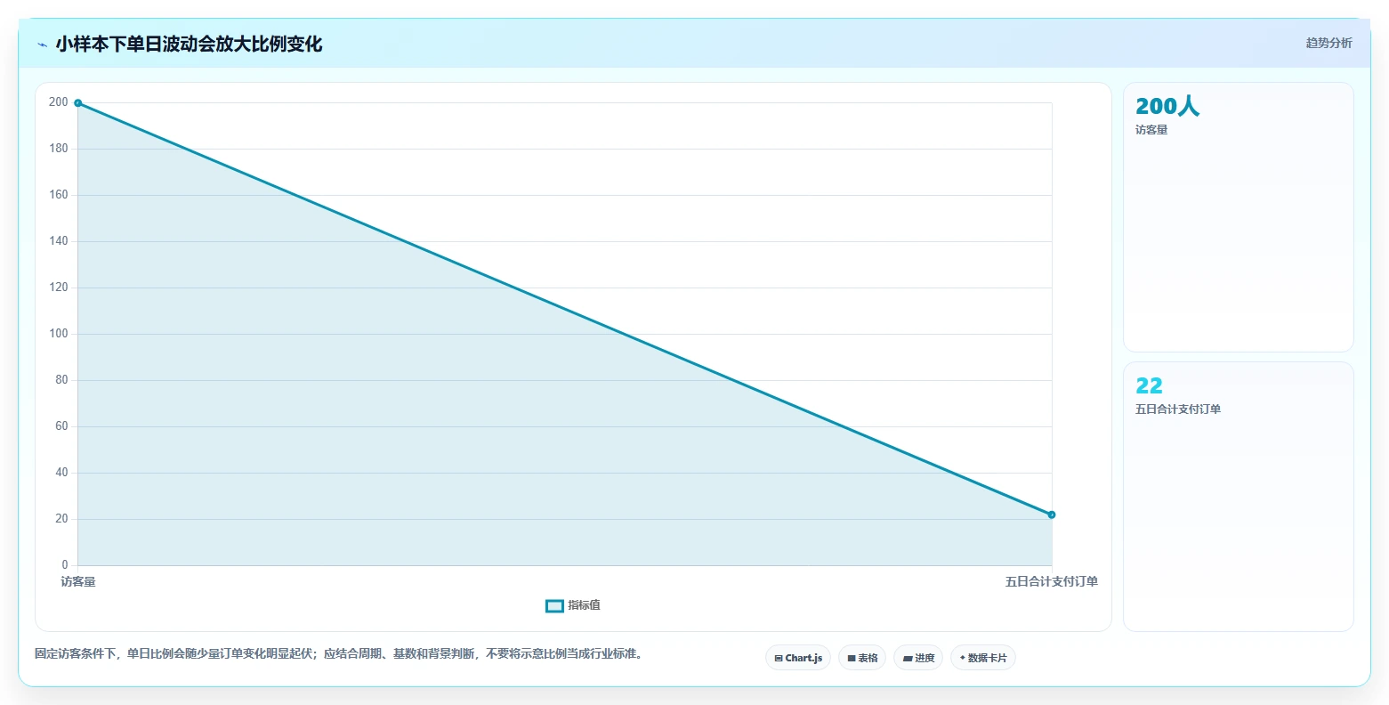Screen dimensions: 1389x705
Task: Select the 数据卡片 chip
Action: click(983, 658)
